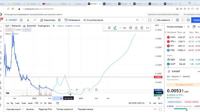Reload the page in the browser
Screen dimensions: 200x112
8,9
